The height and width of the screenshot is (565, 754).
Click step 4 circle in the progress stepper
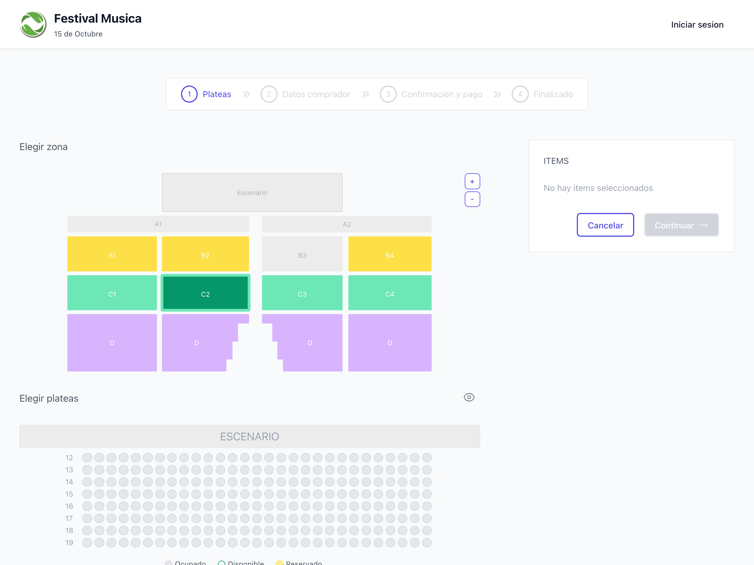(x=520, y=94)
